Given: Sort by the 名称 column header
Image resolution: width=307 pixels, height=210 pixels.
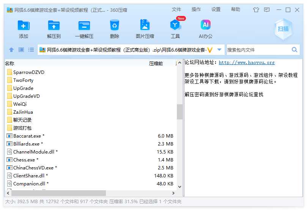Looking at the screenshot, I should 9,63.
